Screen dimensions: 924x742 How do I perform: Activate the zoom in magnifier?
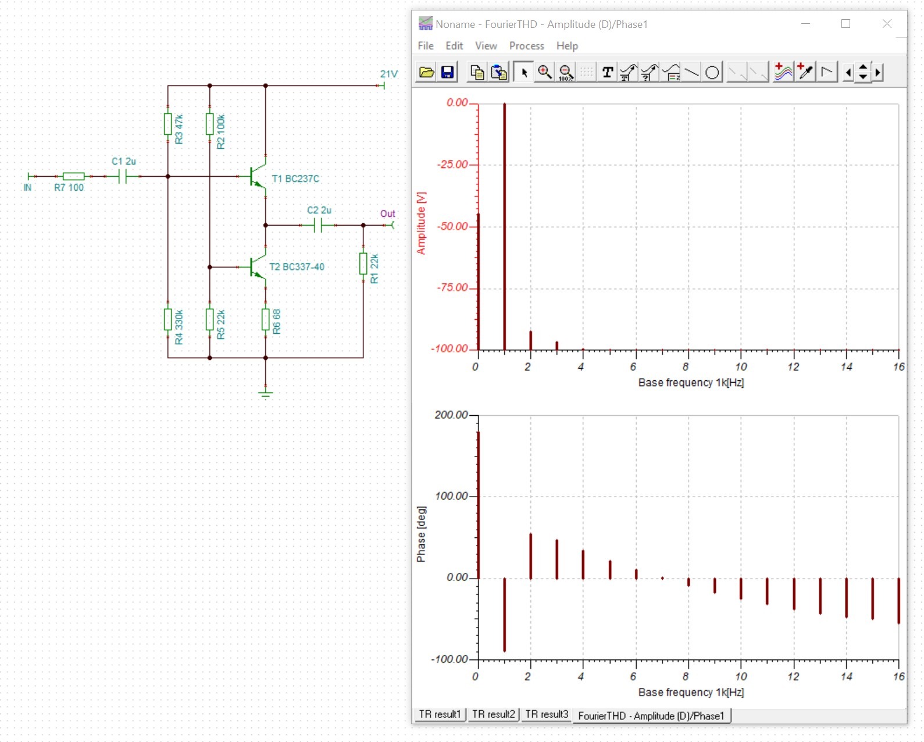[545, 72]
